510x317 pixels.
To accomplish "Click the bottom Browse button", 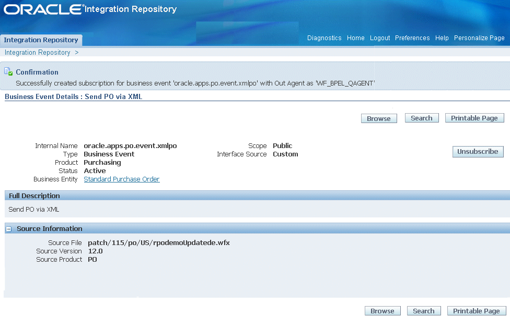I will coord(383,311).
